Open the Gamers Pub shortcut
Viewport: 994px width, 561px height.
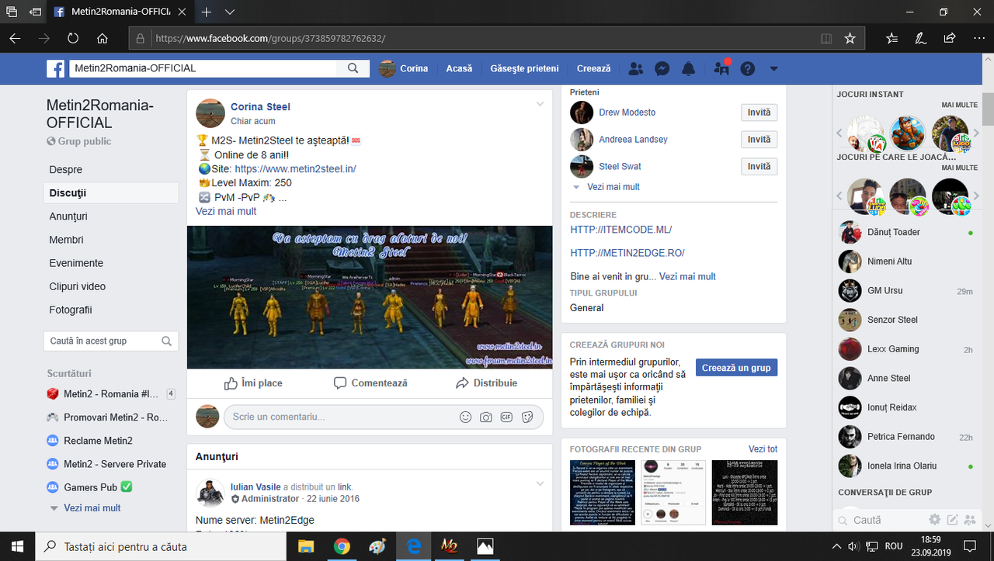point(89,487)
